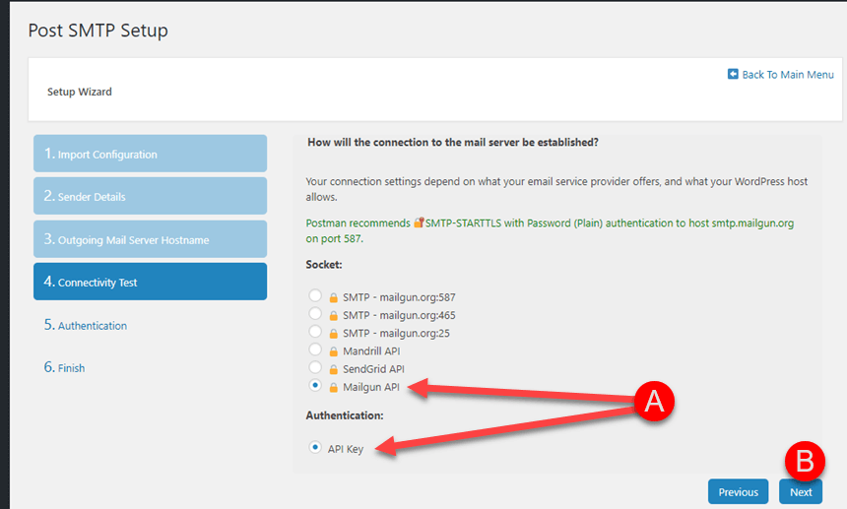
Task: Select SMTP - mailgun.org:465 socket option
Action: [315, 314]
